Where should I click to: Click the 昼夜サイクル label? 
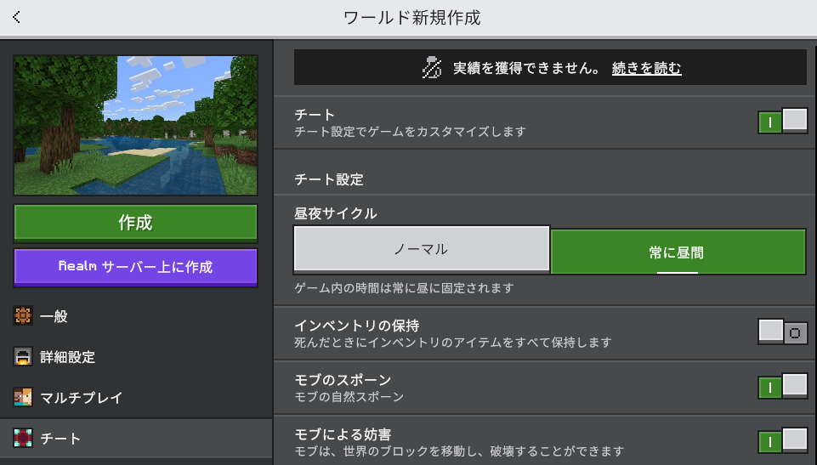click(336, 213)
